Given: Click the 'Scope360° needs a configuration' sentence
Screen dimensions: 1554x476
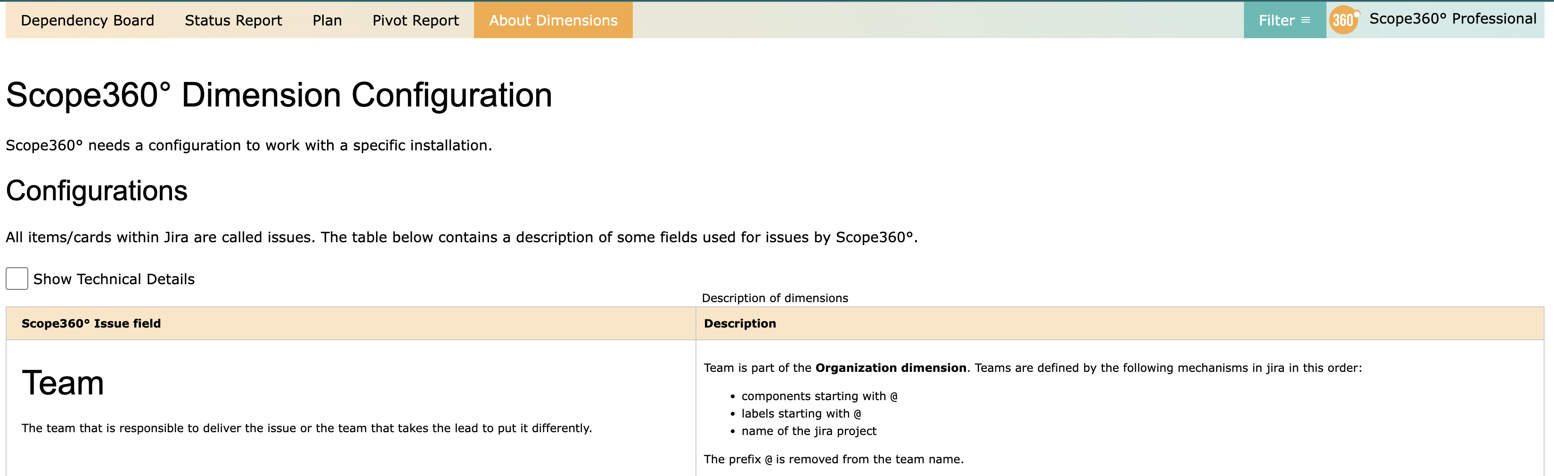Looking at the screenshot, I should [248, 146].
